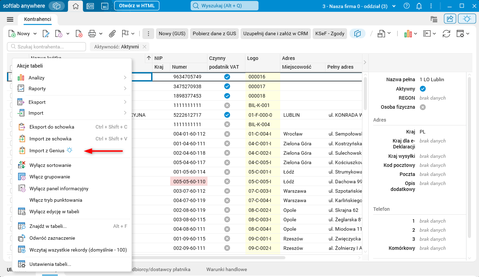This screenshot has height=277, width=479.
Task: Click the edit contractor pencil icon
Action: click(x=46, y=33)
